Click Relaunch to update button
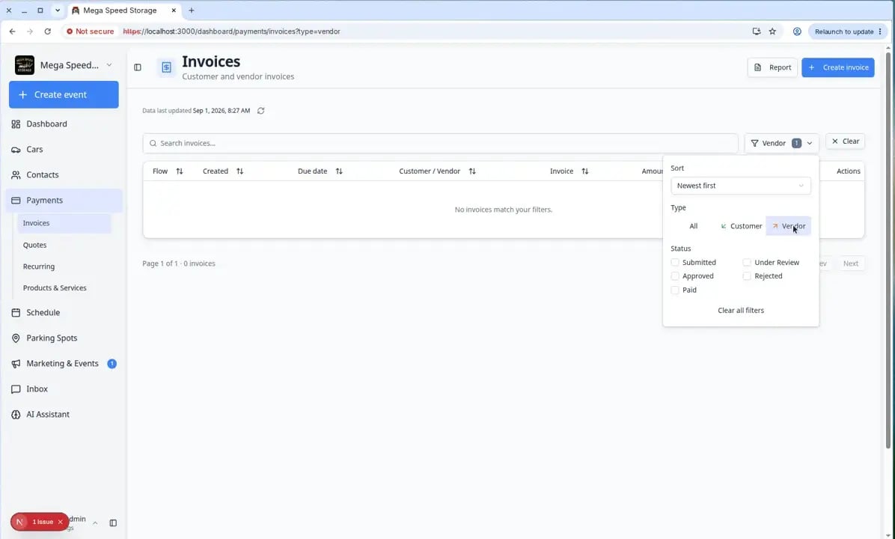This screenshot has height=539, width=895. [848, 31]
